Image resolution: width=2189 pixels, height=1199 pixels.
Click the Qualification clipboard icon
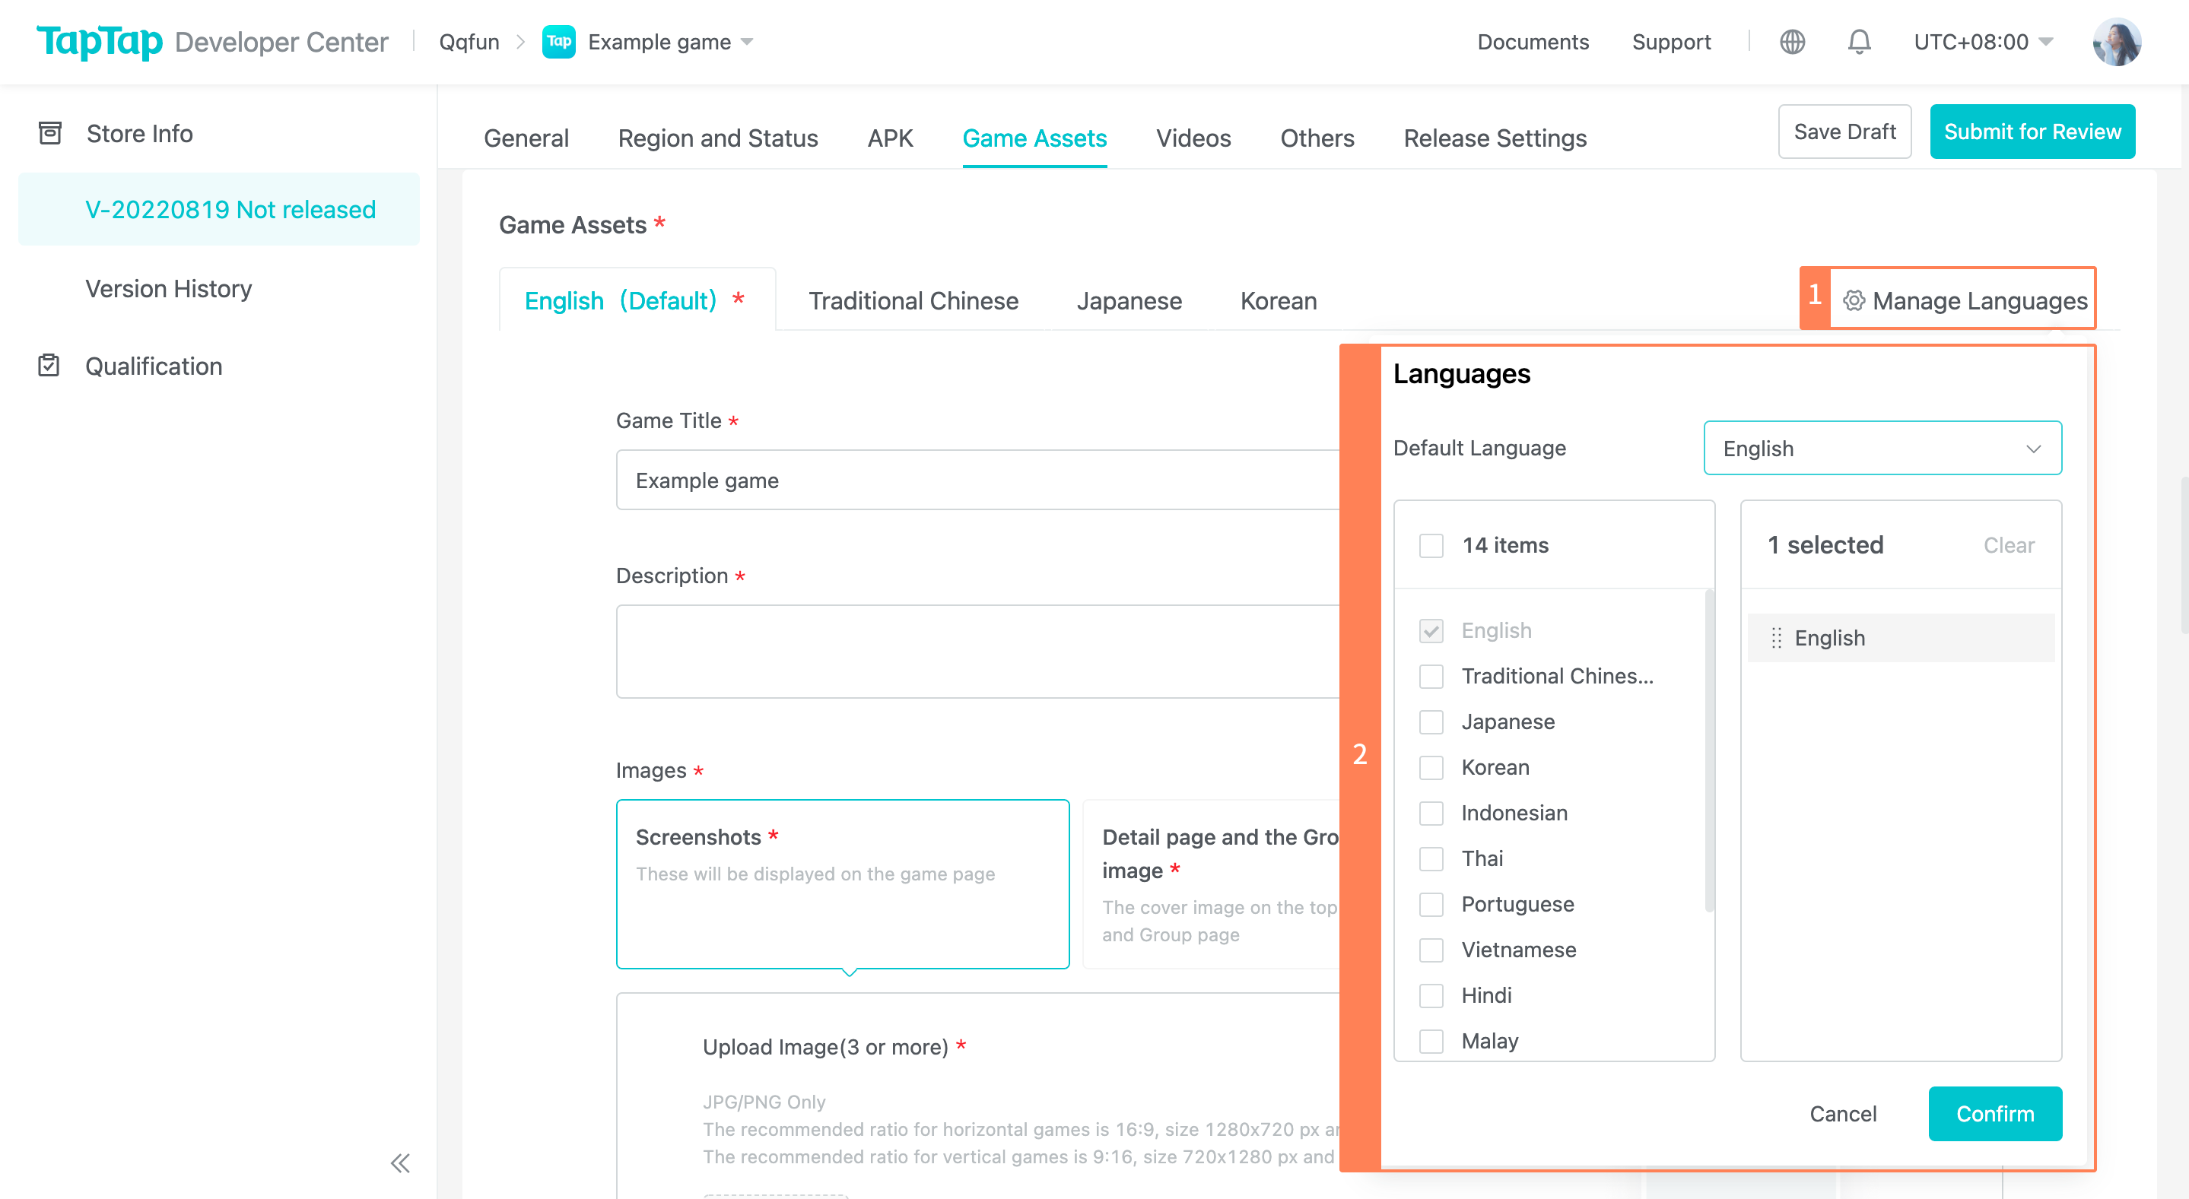coord(49,366)
